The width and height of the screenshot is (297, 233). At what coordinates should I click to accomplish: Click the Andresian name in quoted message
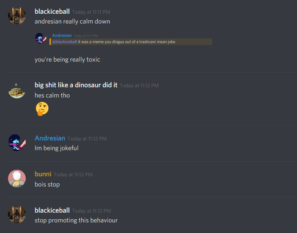click(x=62, y=35)
